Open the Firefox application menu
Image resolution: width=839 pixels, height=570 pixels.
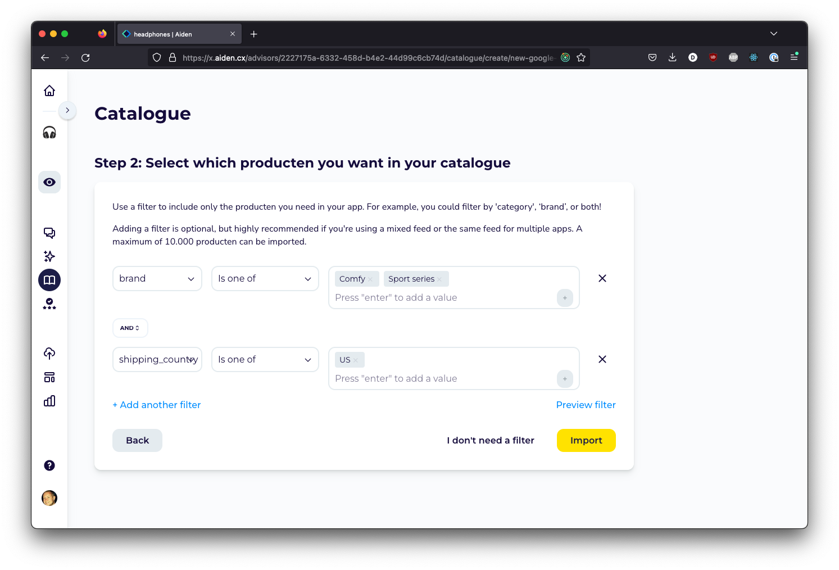[794, 57]
